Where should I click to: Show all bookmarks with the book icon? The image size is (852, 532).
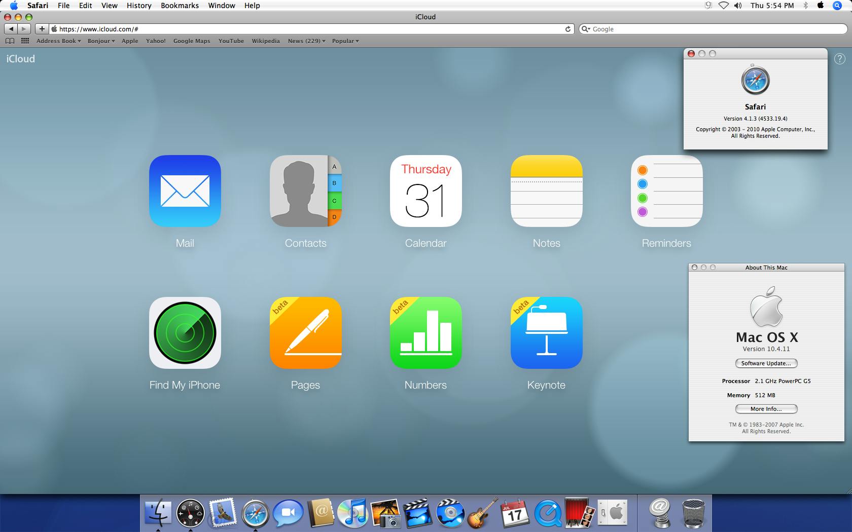10,41
